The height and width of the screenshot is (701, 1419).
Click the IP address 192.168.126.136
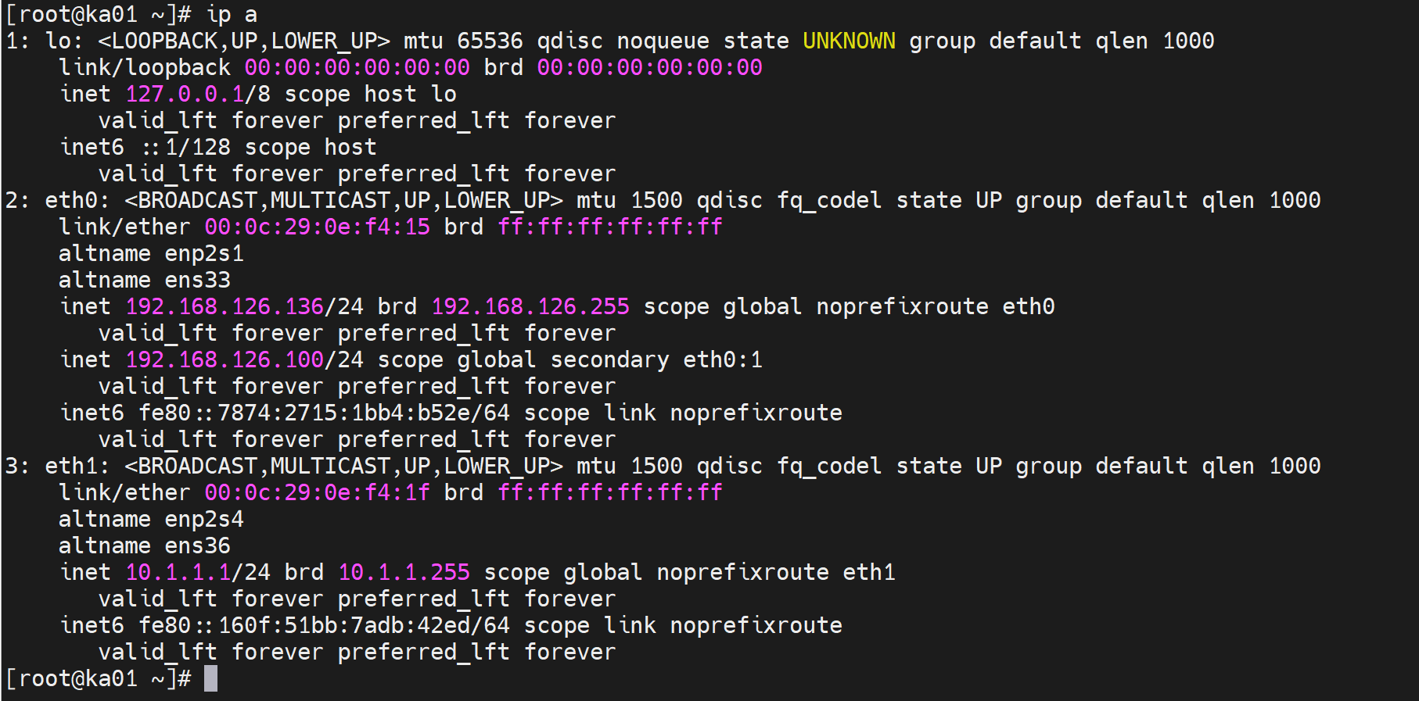coord(225,306)
